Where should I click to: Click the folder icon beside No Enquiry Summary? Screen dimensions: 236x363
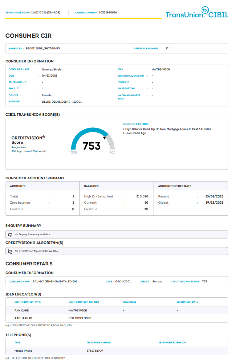coord(10,234)
